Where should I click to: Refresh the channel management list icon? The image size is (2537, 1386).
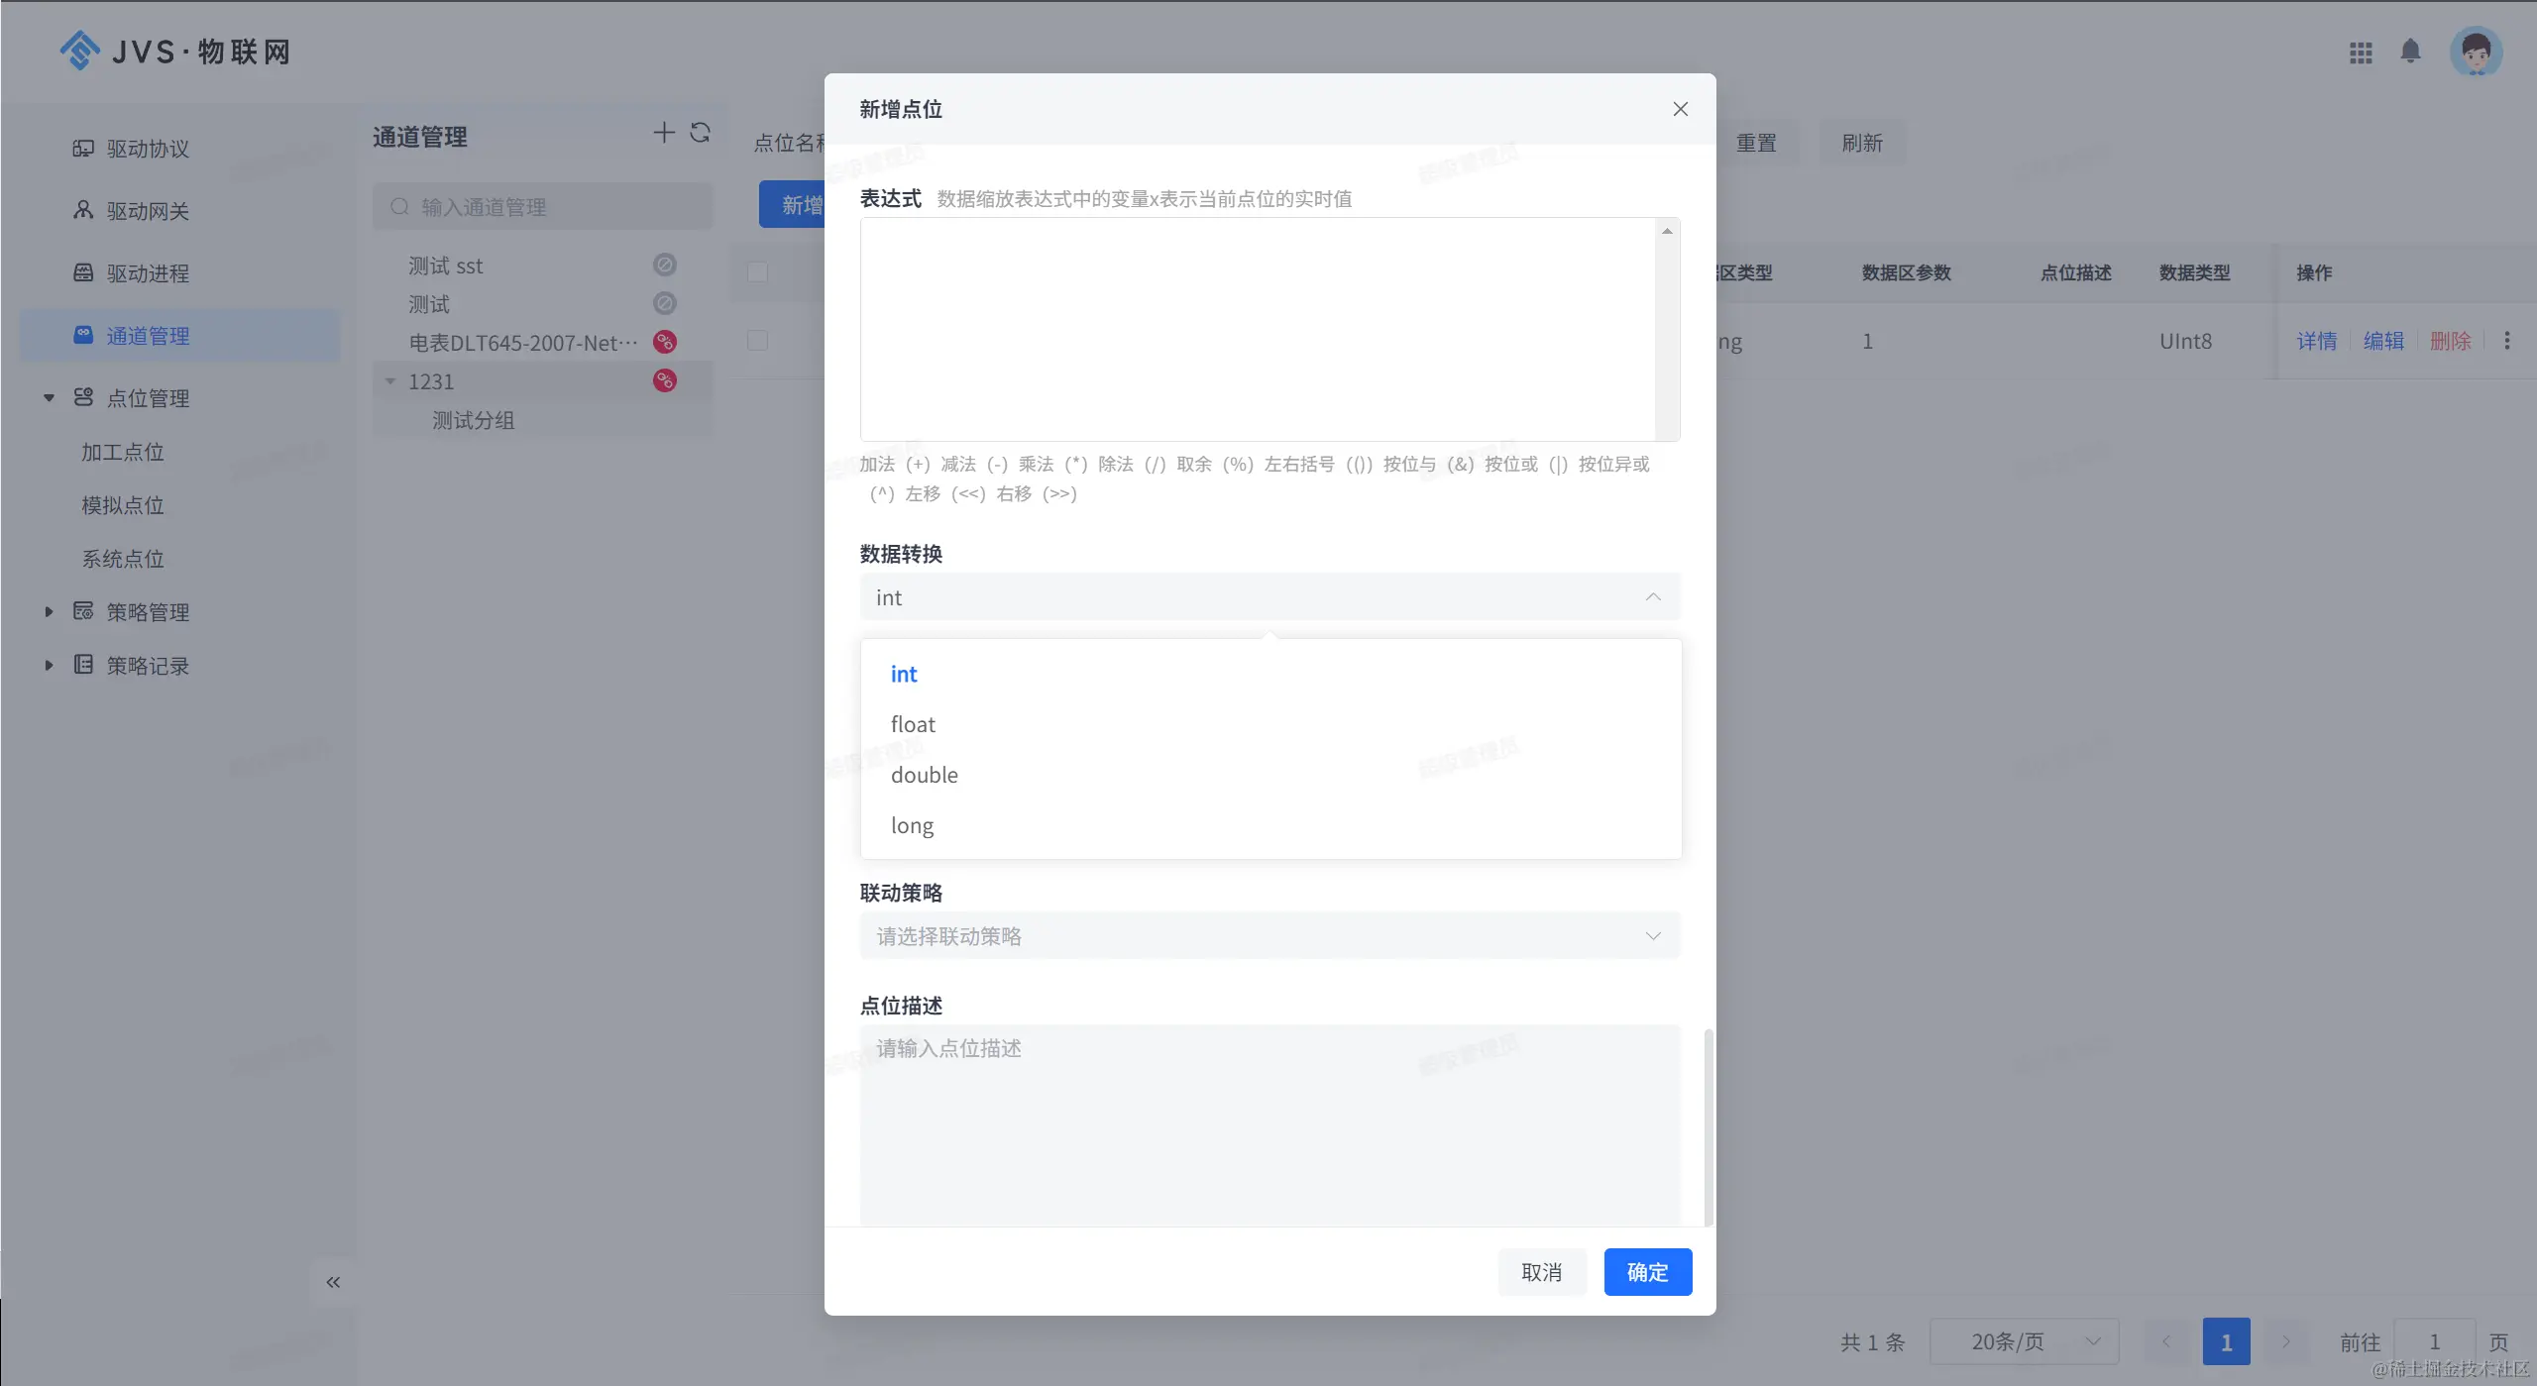(x=701, y=133)
